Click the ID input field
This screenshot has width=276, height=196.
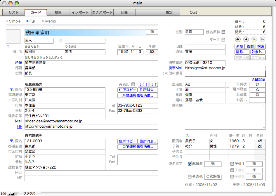pyautogui.click(x=85, y=41)
